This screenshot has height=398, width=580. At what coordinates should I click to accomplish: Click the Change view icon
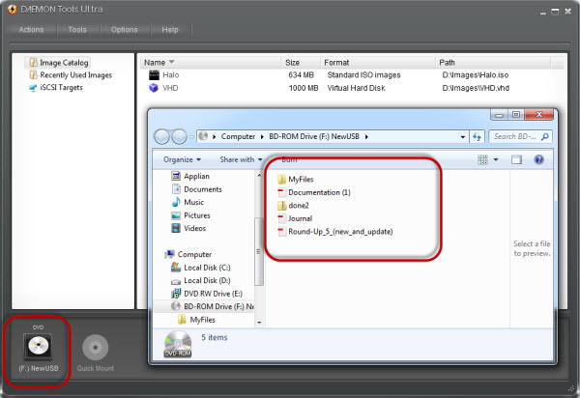pyautogui.click(x=482, y=159)
